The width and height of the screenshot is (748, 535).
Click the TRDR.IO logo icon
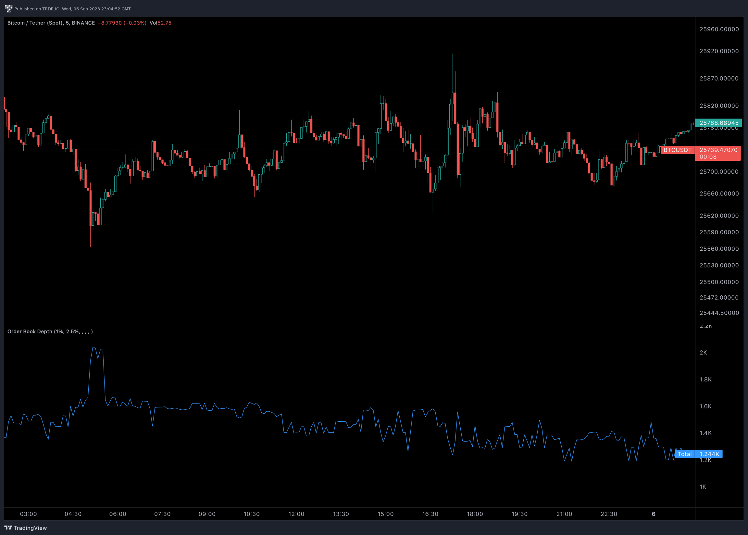point(8,8)
